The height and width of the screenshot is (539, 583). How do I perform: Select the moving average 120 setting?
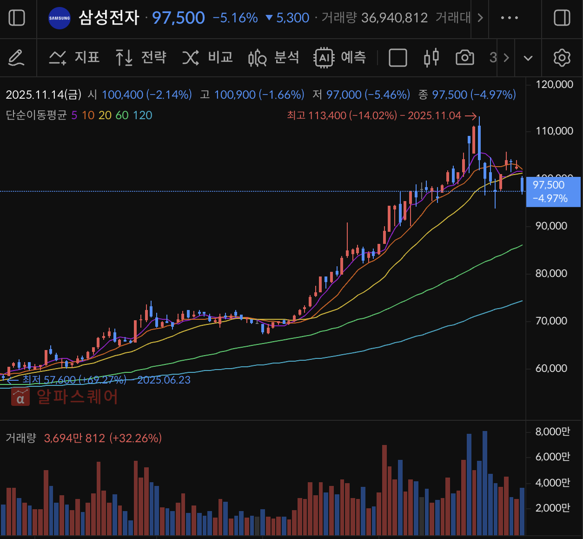143,115
